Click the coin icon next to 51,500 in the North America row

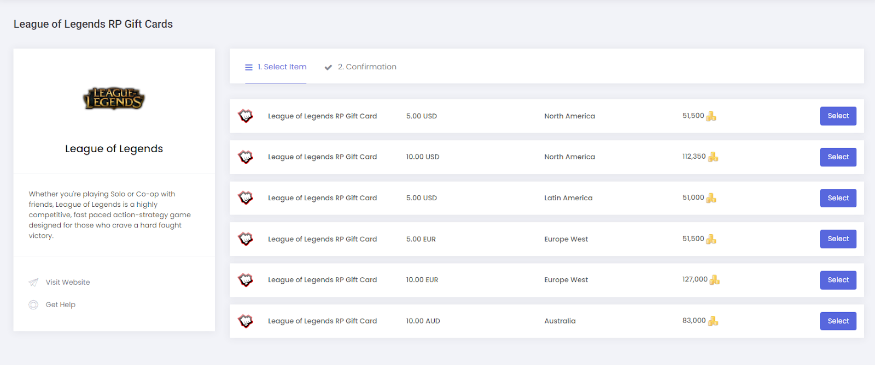(711, 116)
